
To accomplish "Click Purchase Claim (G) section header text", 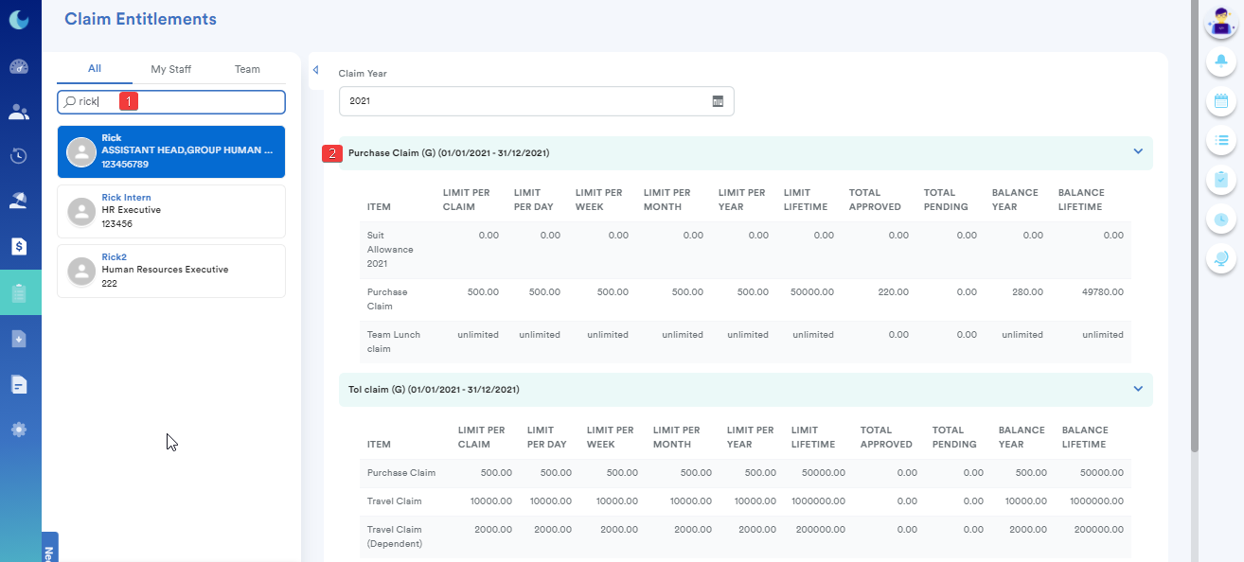I will pyautogui.click(x=449, y=152).
